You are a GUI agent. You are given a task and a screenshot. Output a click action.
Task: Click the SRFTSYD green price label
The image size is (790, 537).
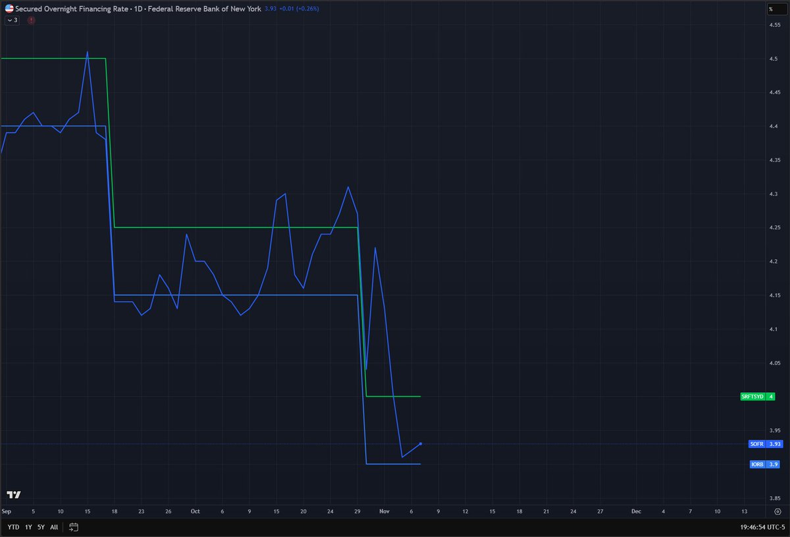pyautogui.click(x=757, y=397)
